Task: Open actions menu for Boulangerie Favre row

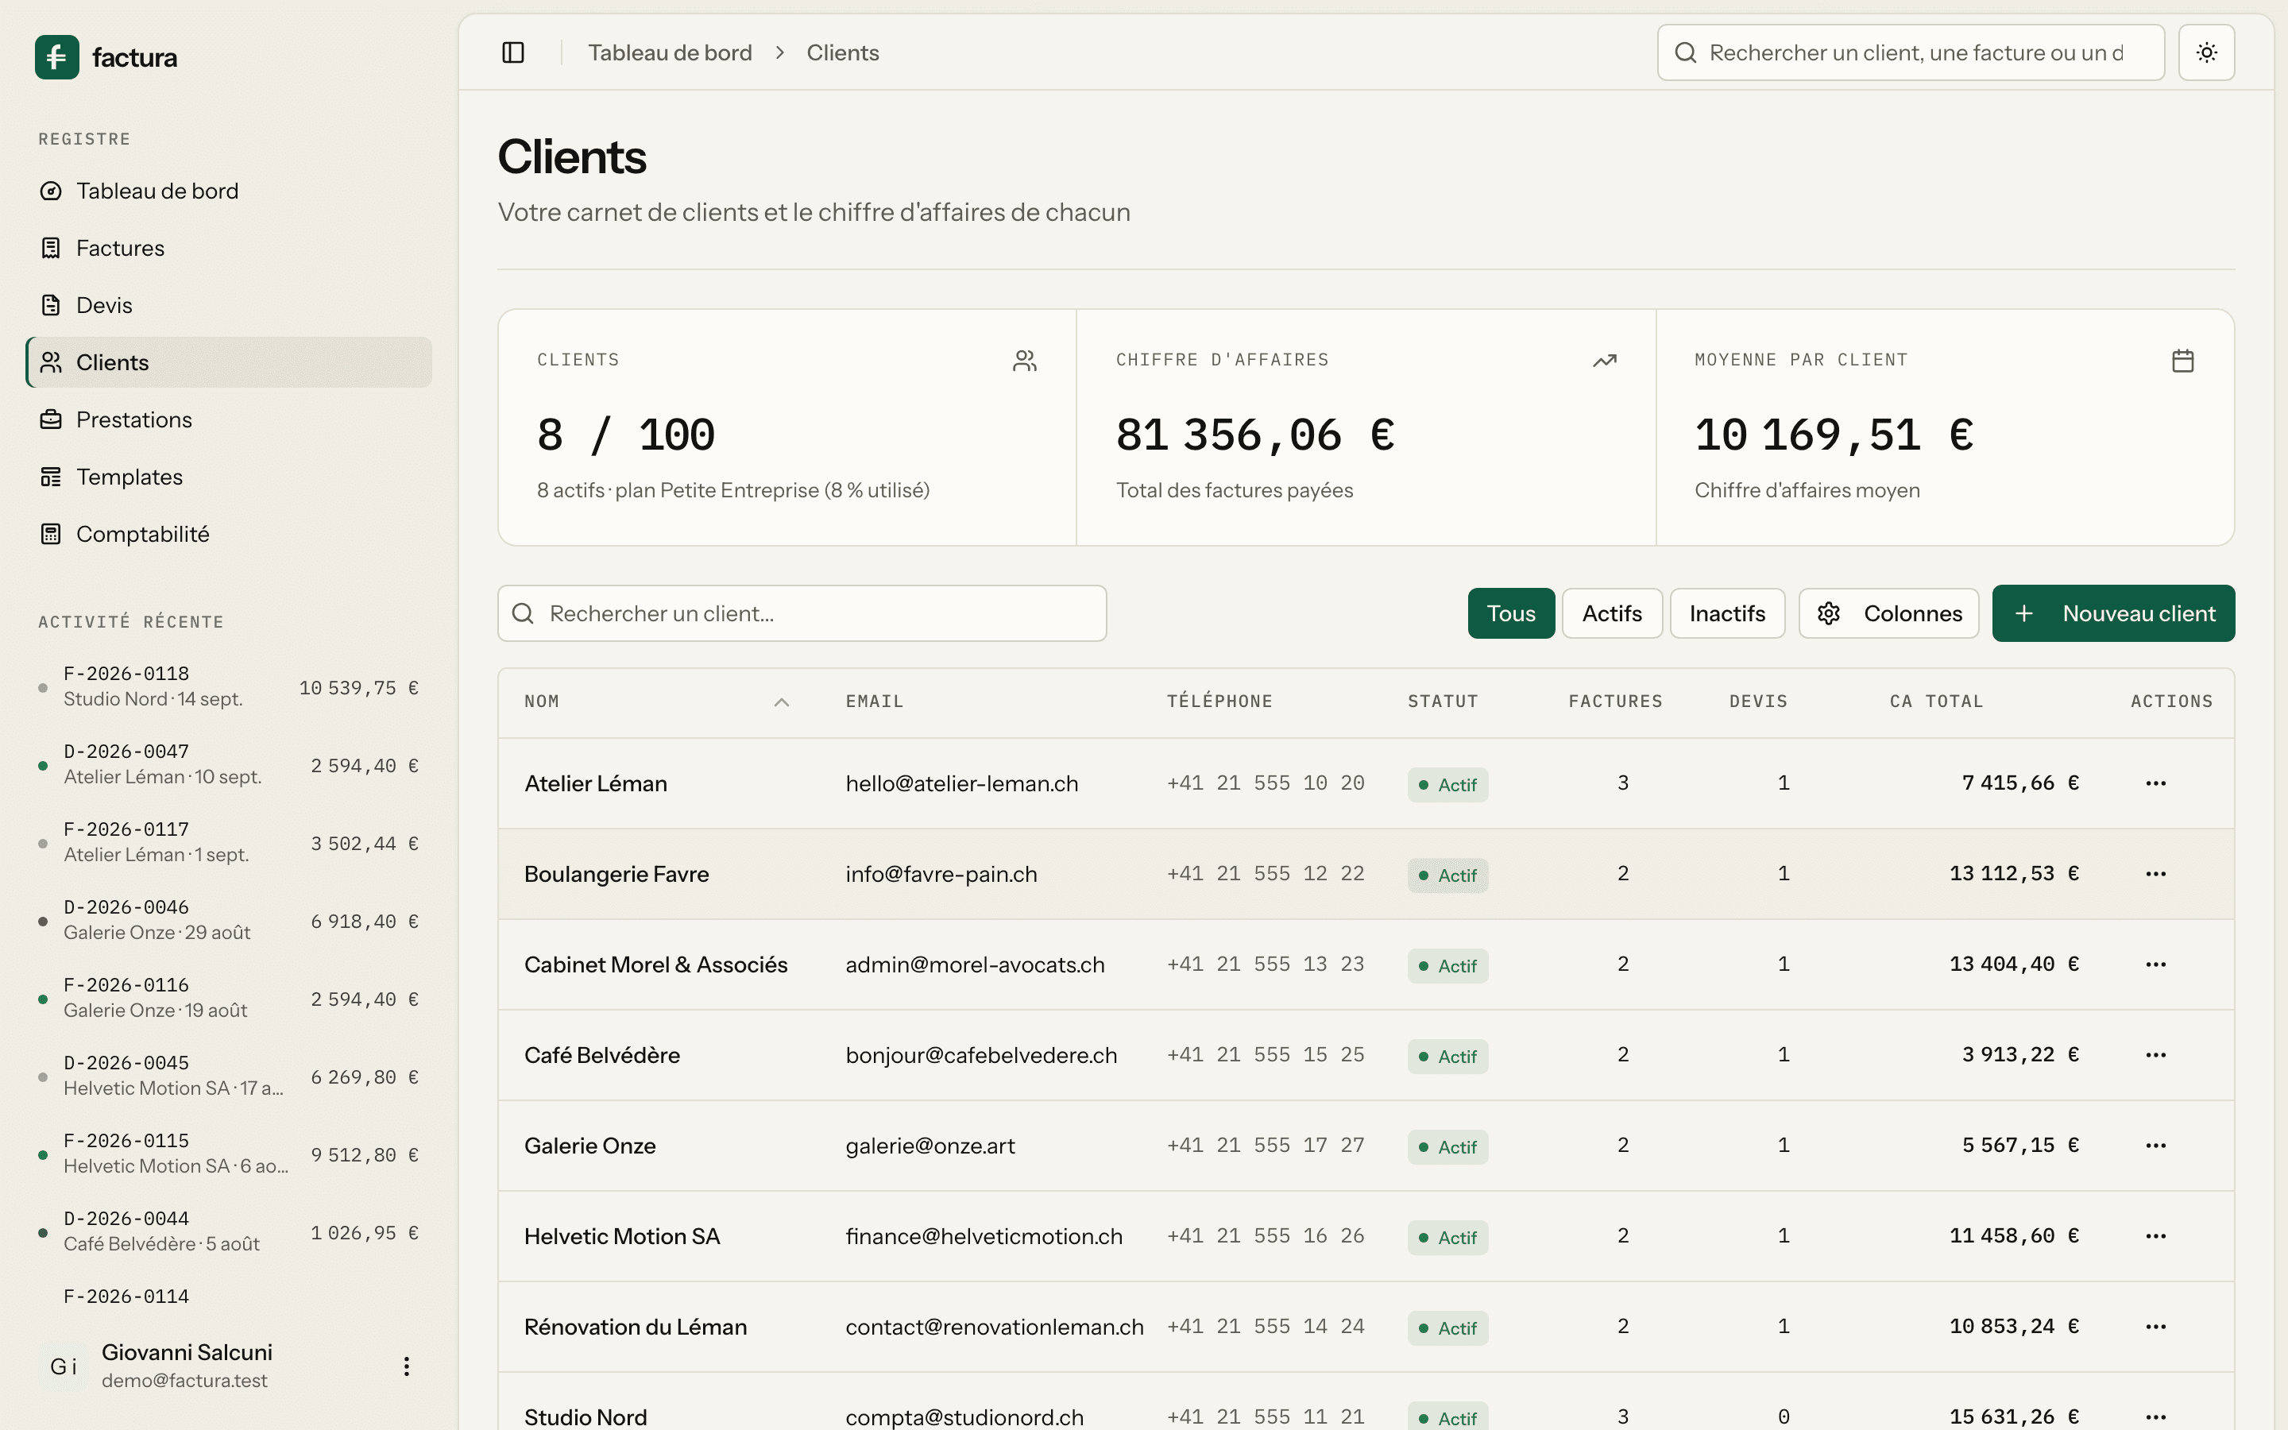Action: click(2155, 874)
